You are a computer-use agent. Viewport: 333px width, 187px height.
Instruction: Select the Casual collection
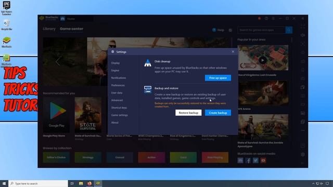120,157
